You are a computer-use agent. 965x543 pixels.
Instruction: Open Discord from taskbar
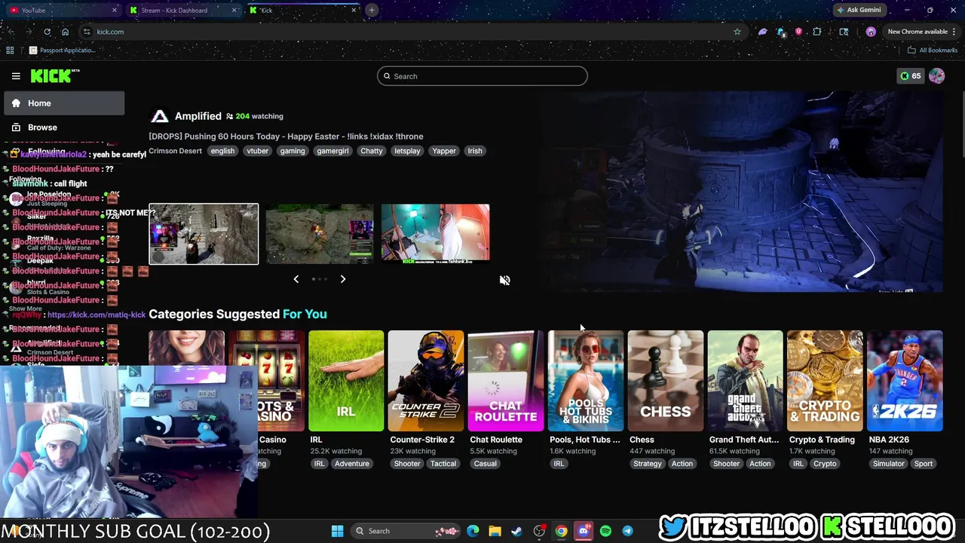click(584, 531)
